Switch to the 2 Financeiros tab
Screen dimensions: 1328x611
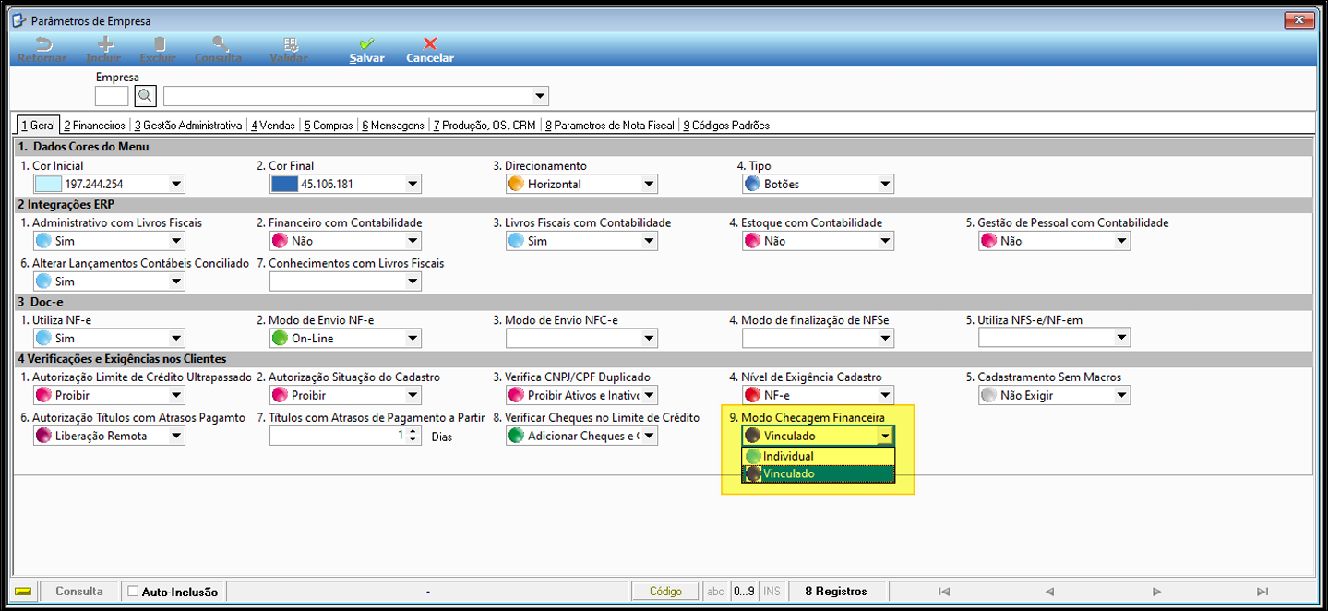pos(95,126)
